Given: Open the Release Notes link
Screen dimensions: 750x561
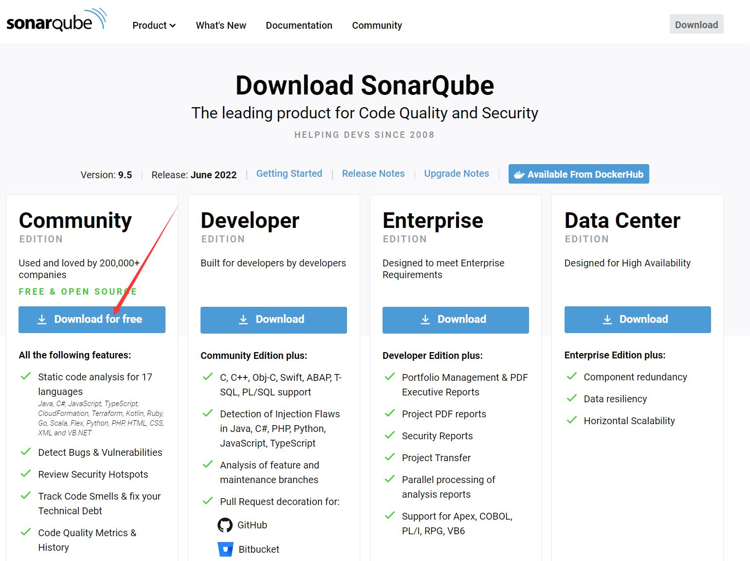Looking at the screenshot, I should tap(373, 173).
